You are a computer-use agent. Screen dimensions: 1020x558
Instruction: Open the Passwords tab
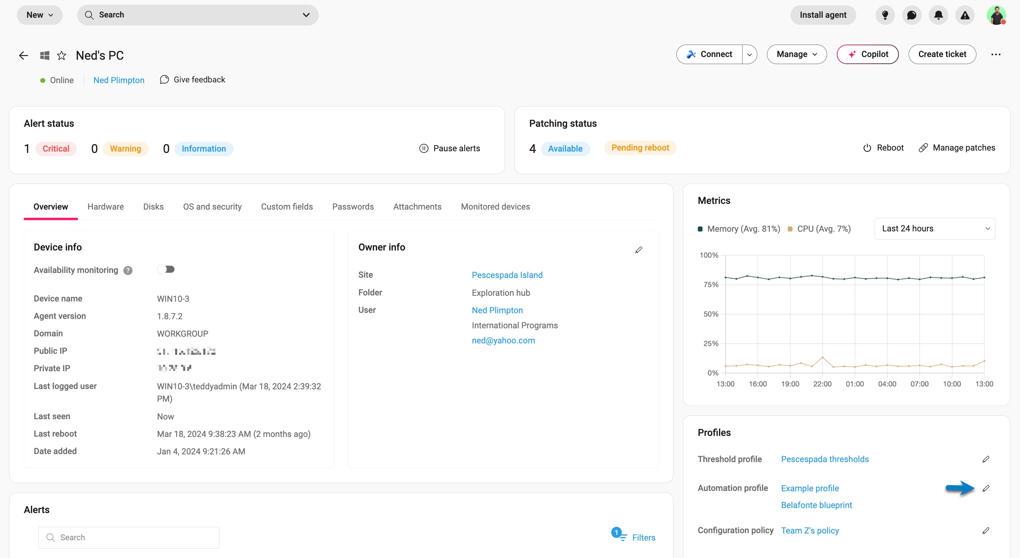coord(353,207)
